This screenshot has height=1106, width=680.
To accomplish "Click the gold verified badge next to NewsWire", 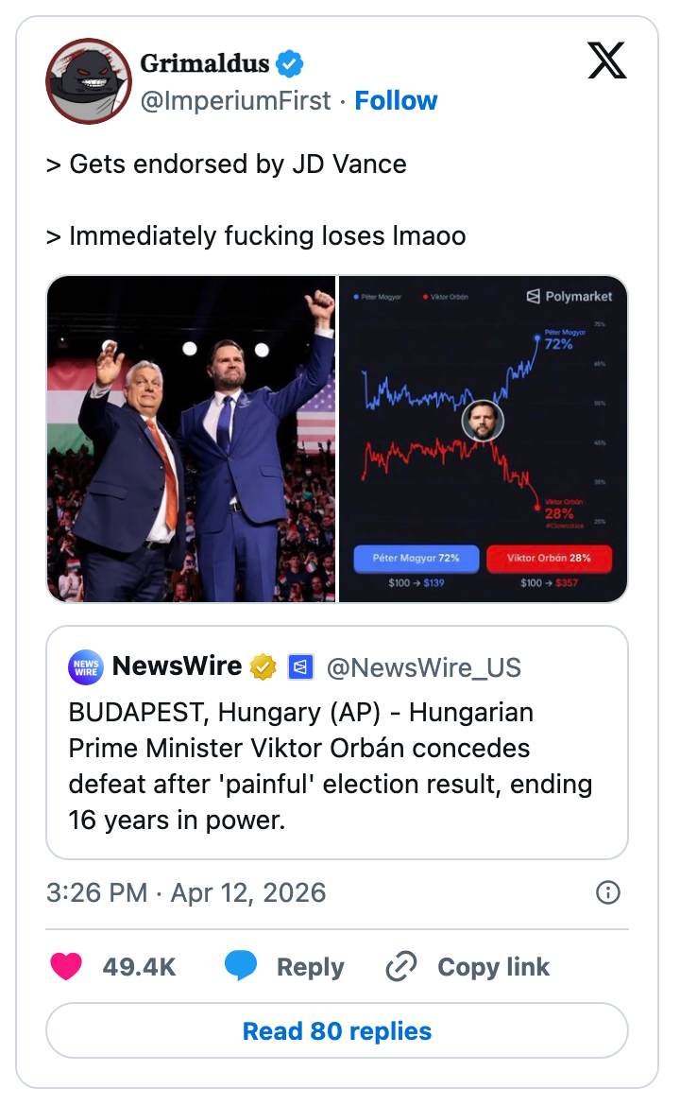I will click(x=263, y=667).
